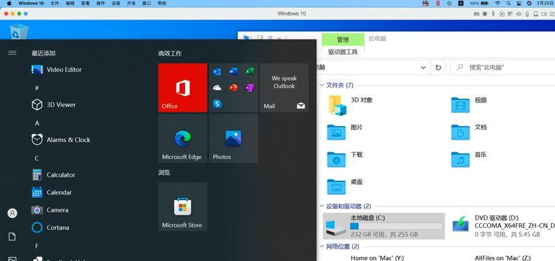Open 查看 menu in Mac menu bar

tap(85, 3)
